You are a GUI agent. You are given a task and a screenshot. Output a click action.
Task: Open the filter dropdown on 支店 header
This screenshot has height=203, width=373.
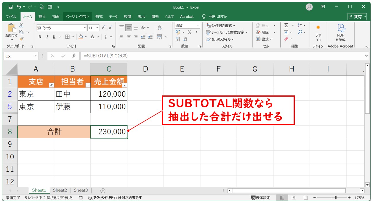pos(51,85)
